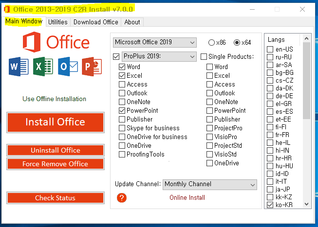The width and height of the screenshot is (318, 227).
Task: Click Use Offline Installation link
Action: point(54,99)
